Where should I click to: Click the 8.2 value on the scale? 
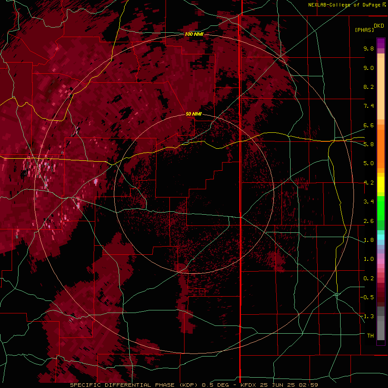pyautogui.click(x=369, y=87)
